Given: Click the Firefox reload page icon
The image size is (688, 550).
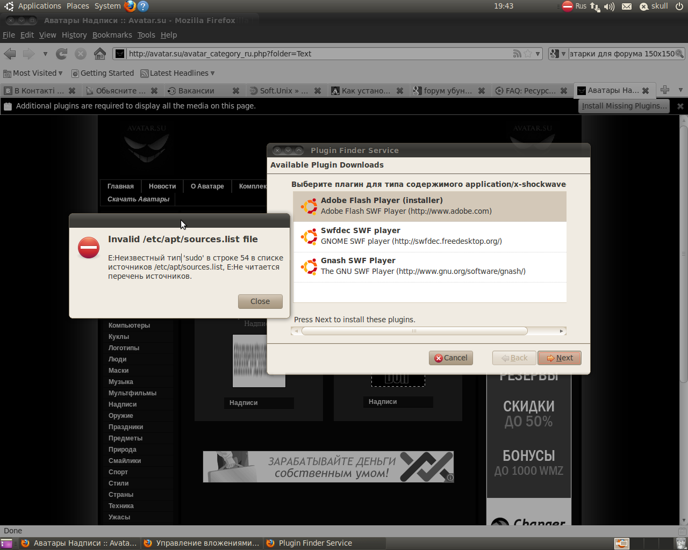Looking at the screenshot, I should (62, 54).
